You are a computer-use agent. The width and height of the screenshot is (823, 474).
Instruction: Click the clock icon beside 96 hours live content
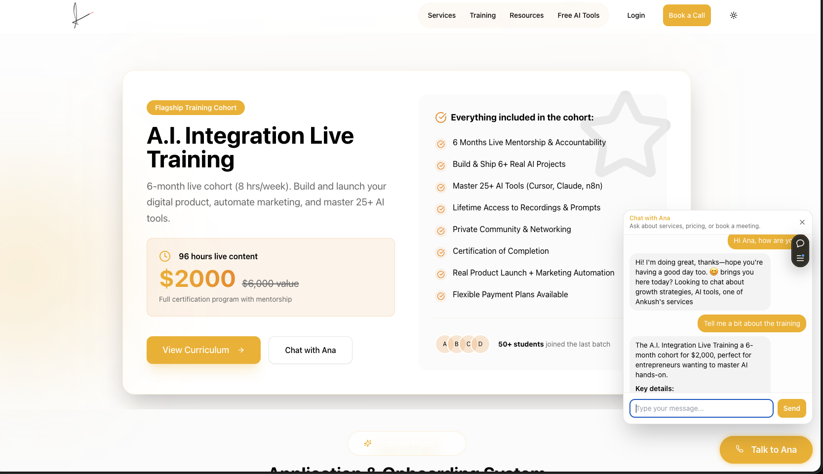tap(165, 256)
